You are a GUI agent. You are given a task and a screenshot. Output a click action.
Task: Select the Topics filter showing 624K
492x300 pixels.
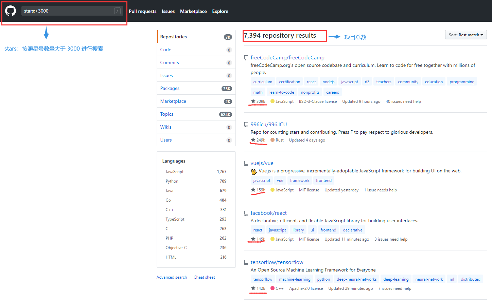click(x=196, y=114)
